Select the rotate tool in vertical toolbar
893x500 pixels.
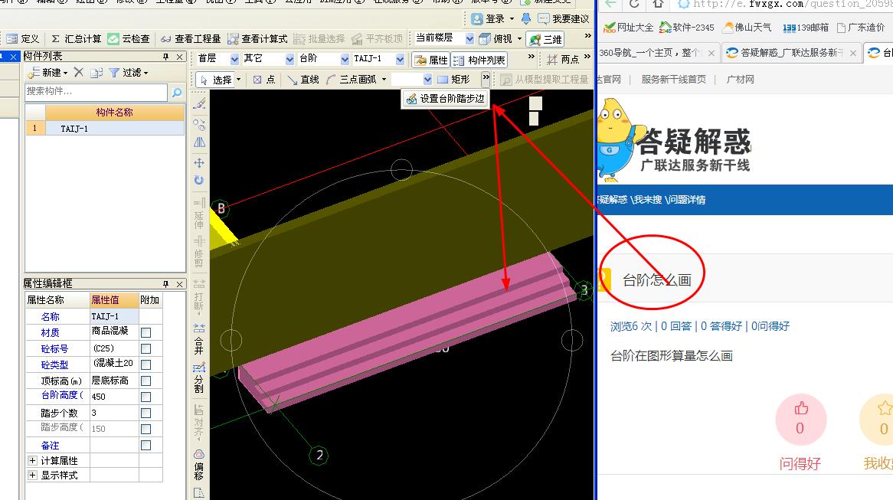(x=199, y=181)
